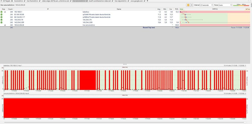Open the dropdown arrow beside the pause button
This screenshot has height=124, width=252.
point(191,5)
